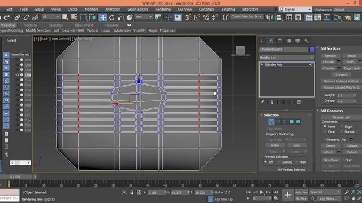This screenshot has width=362, height=203.
Task: Click the Grow selection button
Action: tap(296, 145)
